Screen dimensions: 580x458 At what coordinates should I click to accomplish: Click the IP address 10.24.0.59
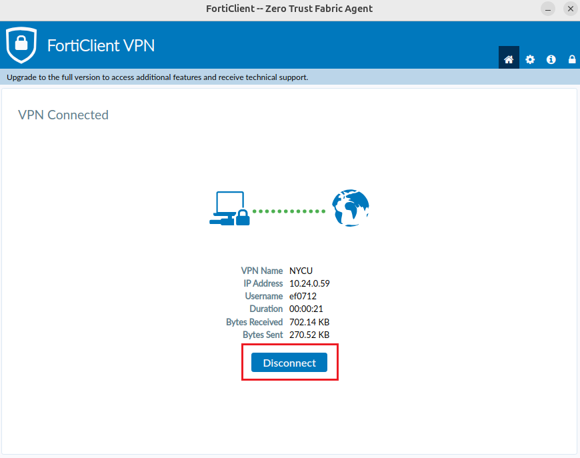click(309, 283)
